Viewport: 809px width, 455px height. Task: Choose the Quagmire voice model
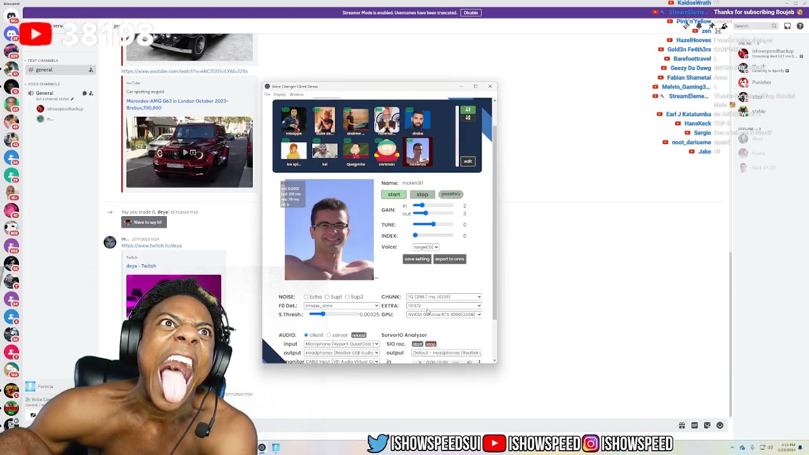pos(356,152)
